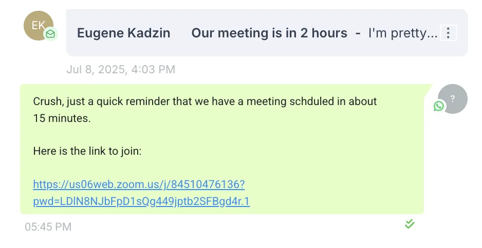This screenshot has width=482, height=248.
Task: Click the 05:45 PM message timestamp
Action: (x=48, y=227)
